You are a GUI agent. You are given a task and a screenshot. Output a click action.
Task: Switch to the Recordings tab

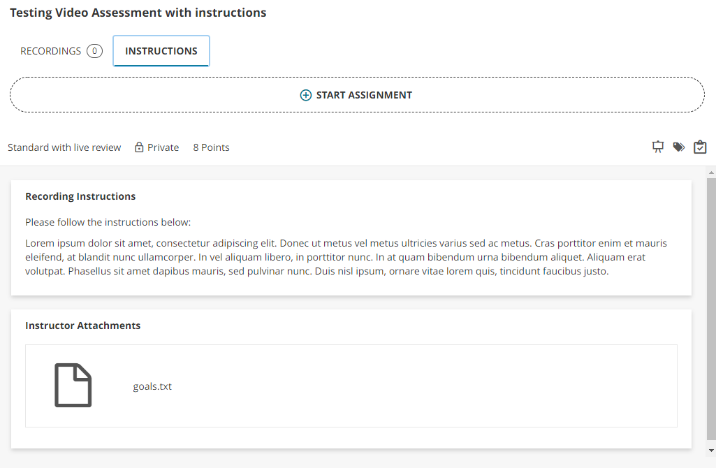(51, 50)
